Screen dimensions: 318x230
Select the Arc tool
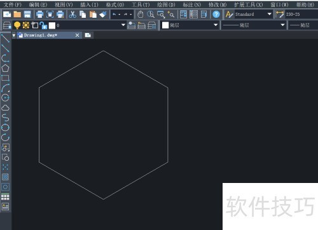coord(5,88)
